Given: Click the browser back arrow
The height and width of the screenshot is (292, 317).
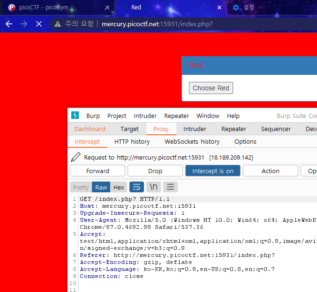Looking at the screenshot, I should (9, 24).
